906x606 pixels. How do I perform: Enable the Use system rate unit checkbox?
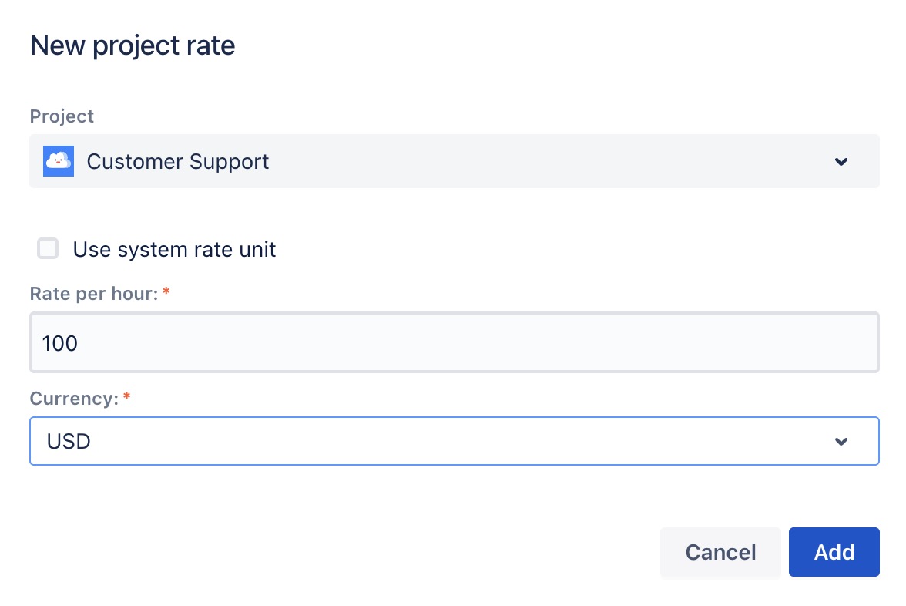pyautogui.click(x=48, y=249)
